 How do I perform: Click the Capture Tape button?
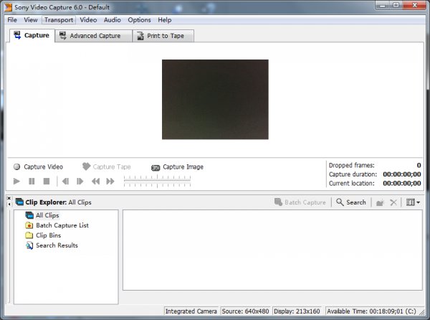click(x=107, y=167)
